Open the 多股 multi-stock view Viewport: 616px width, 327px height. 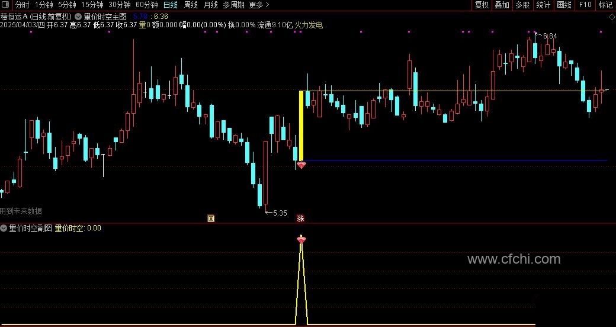tap(522, 5)
